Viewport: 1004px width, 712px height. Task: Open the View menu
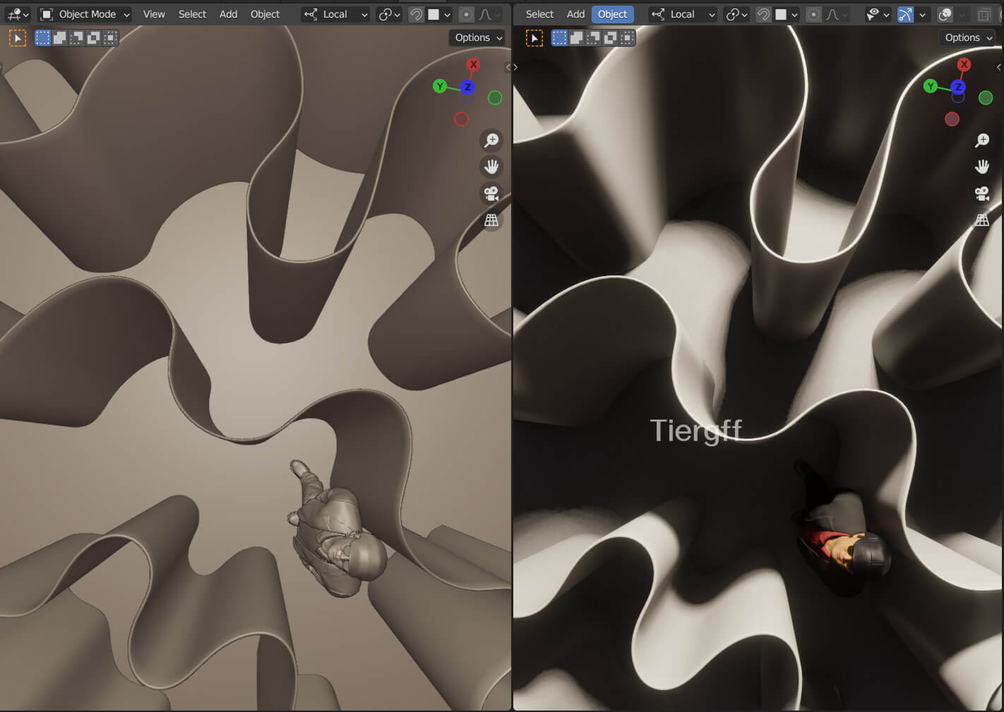point(154,14)
